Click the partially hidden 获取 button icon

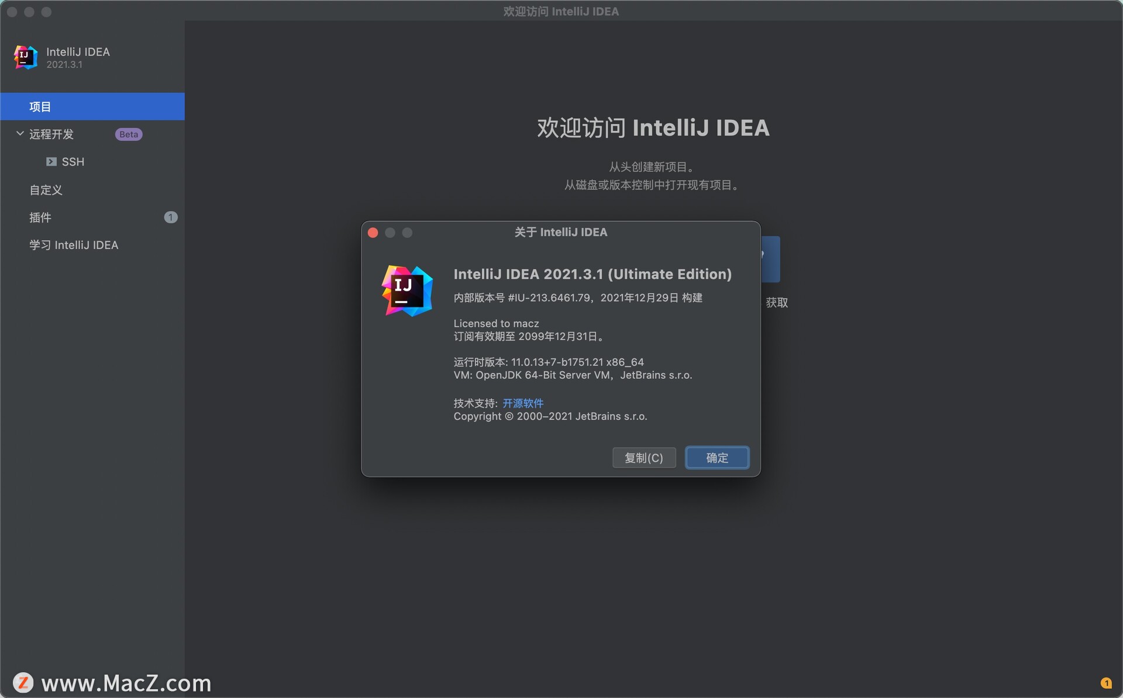pyautogui.click(x=770, y=259)
